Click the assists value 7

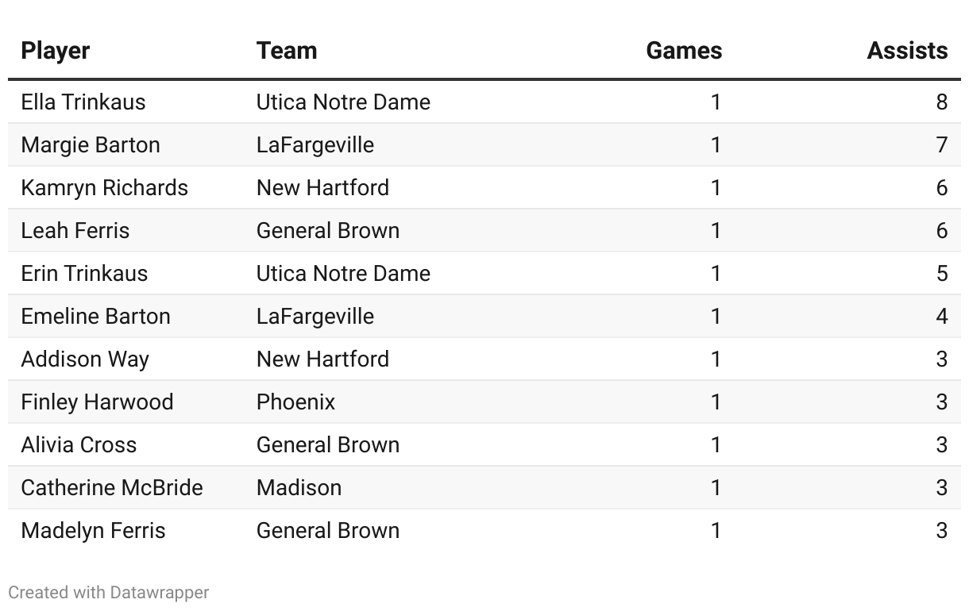tap(941, 145)
